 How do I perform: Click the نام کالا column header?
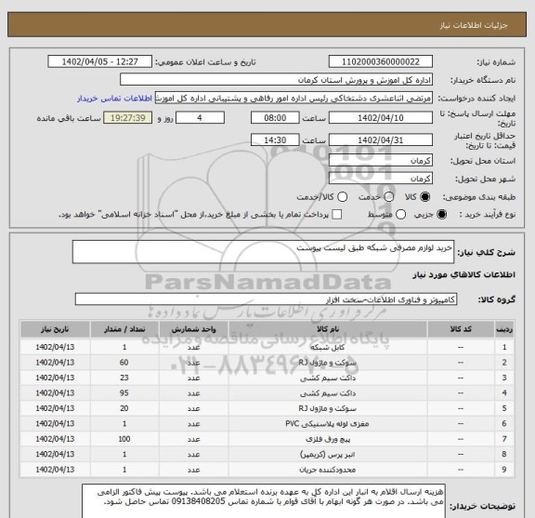click(328, 329)
